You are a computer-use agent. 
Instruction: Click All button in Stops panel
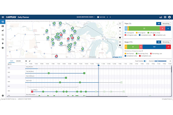click(159, 42)
